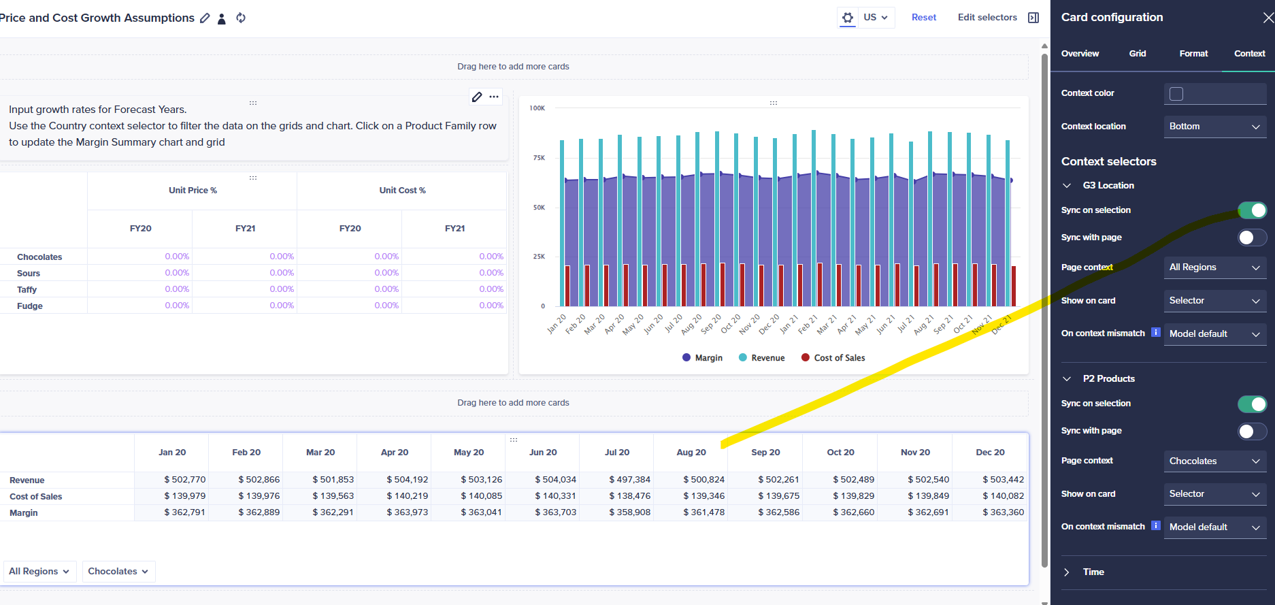Turn off G3 Location Sync on selection
This screenshot has height=605, width=1275.
(x=1252, y=210)
